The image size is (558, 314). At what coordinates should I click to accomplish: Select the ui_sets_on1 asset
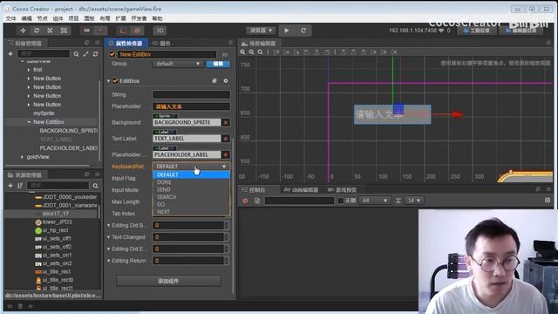pos(57,256)
